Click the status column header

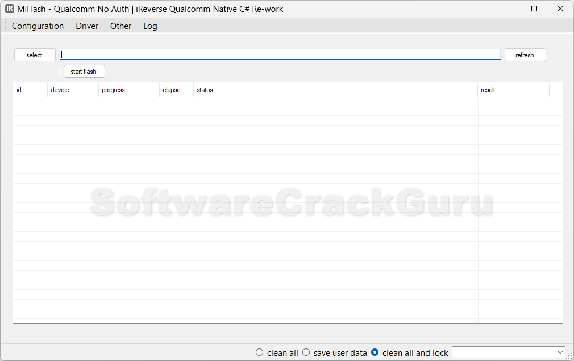point(336,90)
